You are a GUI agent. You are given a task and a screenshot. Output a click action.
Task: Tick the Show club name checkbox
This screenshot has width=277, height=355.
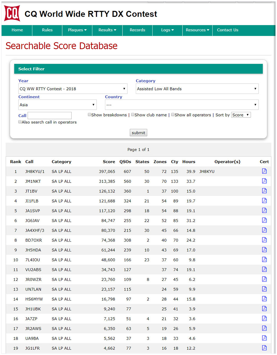[x=133, y=115]
